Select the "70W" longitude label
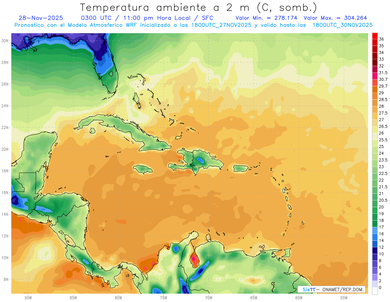The width and height of the screenshot is (390, 302). point(209,298)
